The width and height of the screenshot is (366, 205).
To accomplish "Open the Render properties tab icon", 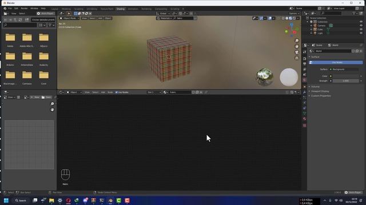I will coord(305,59).
